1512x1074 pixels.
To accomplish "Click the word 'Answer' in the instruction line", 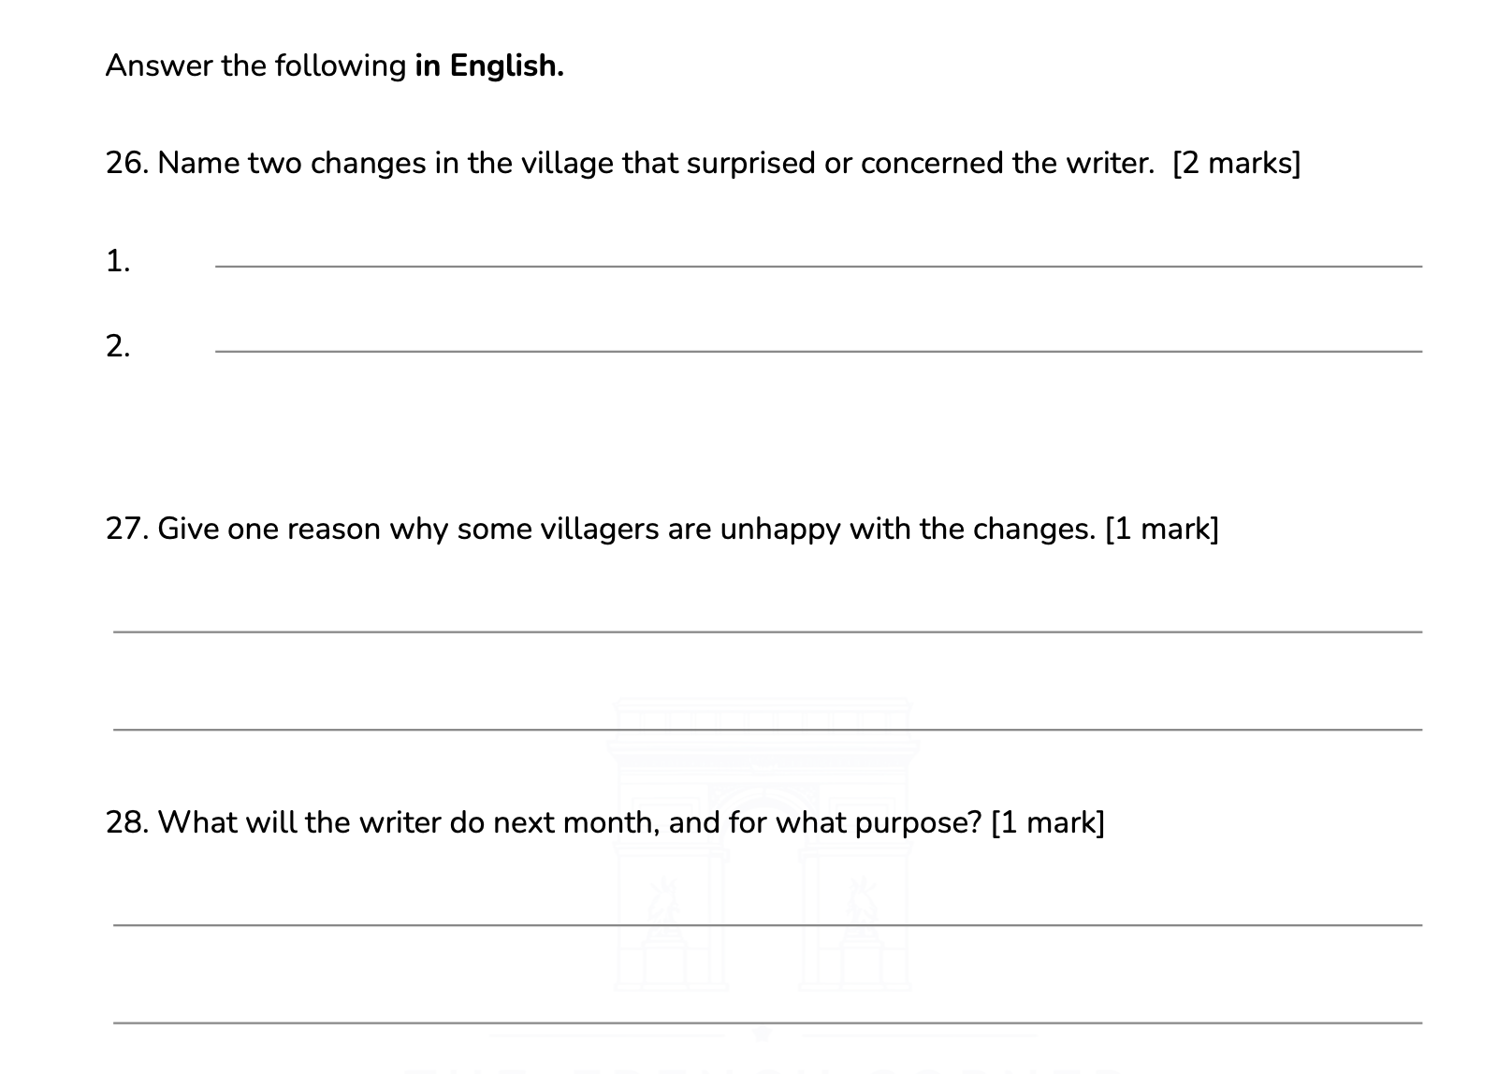I will click(159, 65).
